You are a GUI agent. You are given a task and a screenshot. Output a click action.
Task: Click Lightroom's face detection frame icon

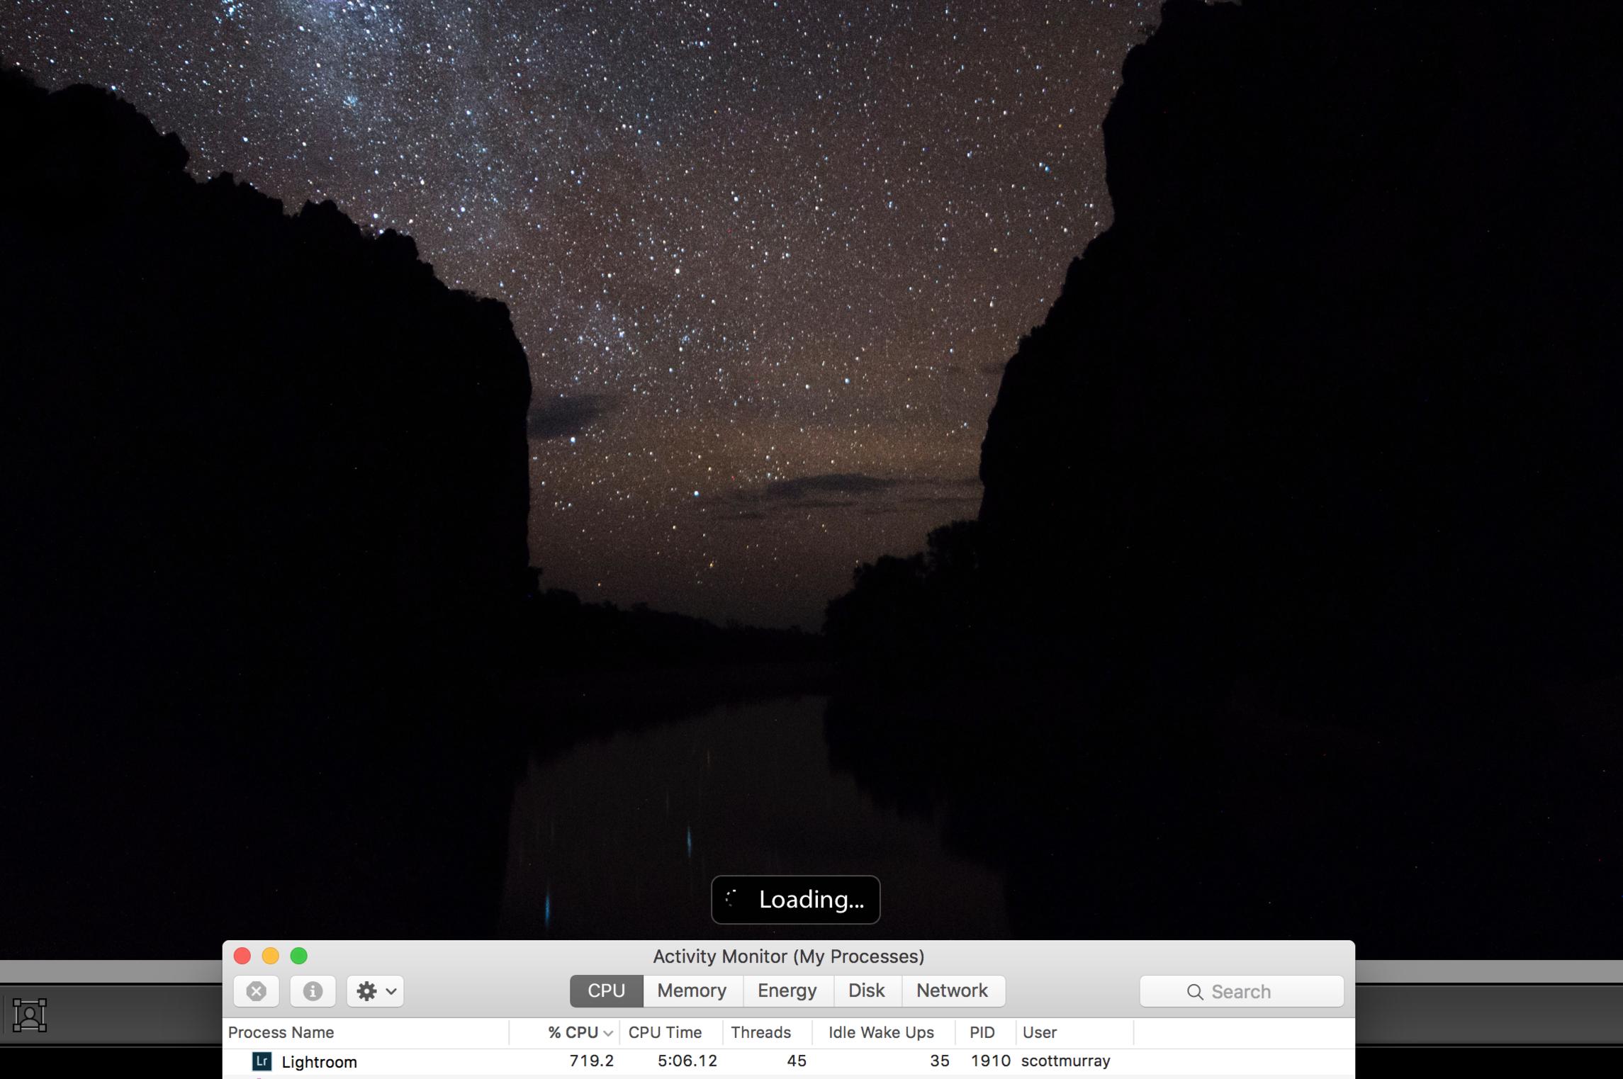(30, 1015)
